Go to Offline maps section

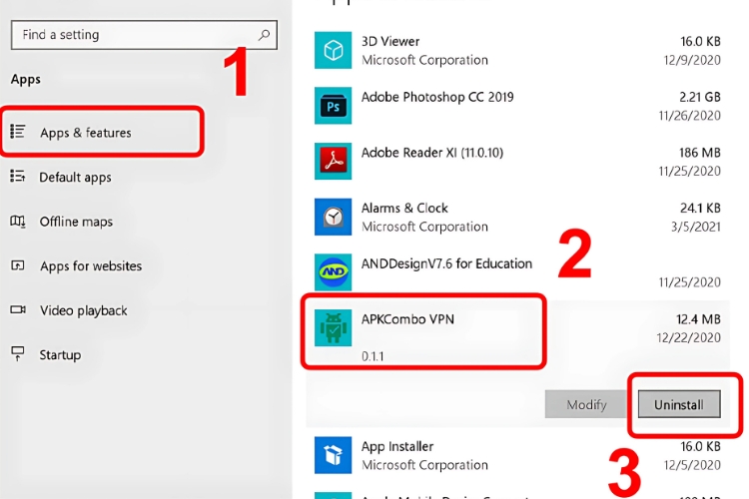click(x=76, y=222)
